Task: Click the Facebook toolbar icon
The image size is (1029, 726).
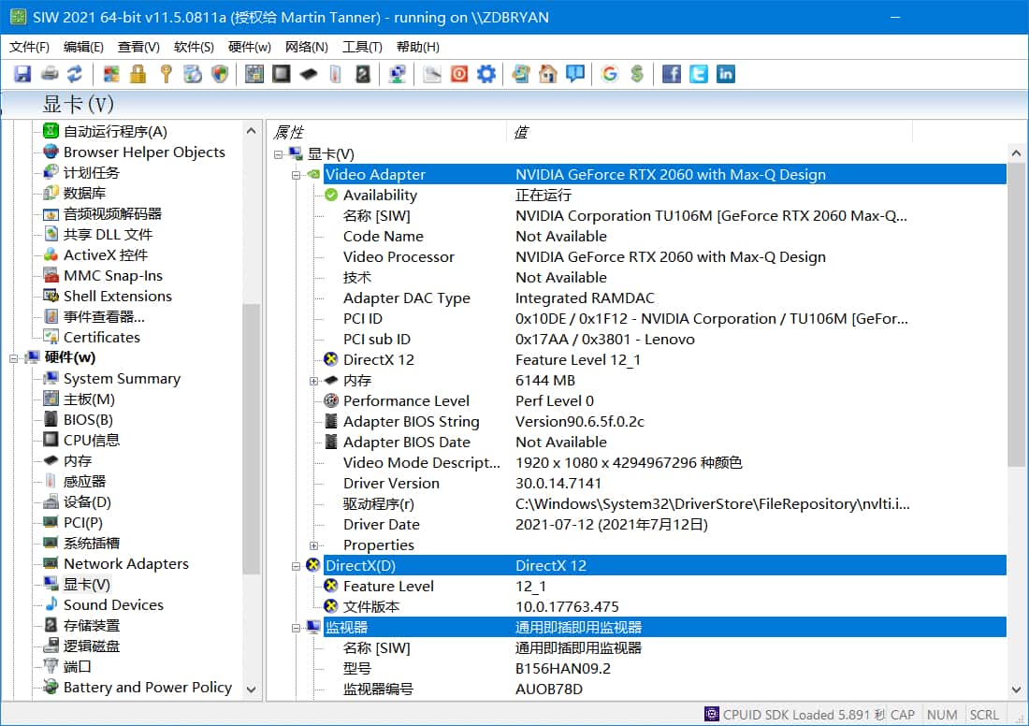Action: point(672,74)
